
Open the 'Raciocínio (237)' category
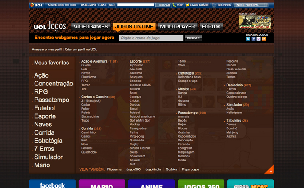click(x=239, y=85)
